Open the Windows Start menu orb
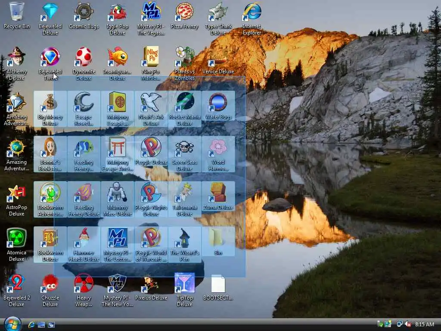Screen dimensions: 441x331 pos(12,324)
